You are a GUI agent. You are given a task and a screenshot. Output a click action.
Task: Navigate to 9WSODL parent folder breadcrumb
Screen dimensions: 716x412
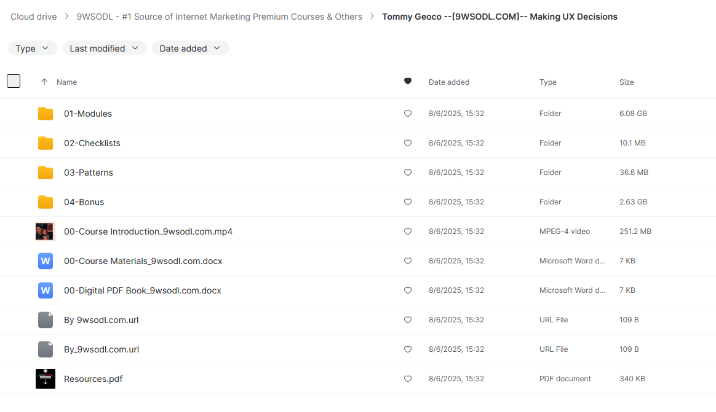[219, 17]
